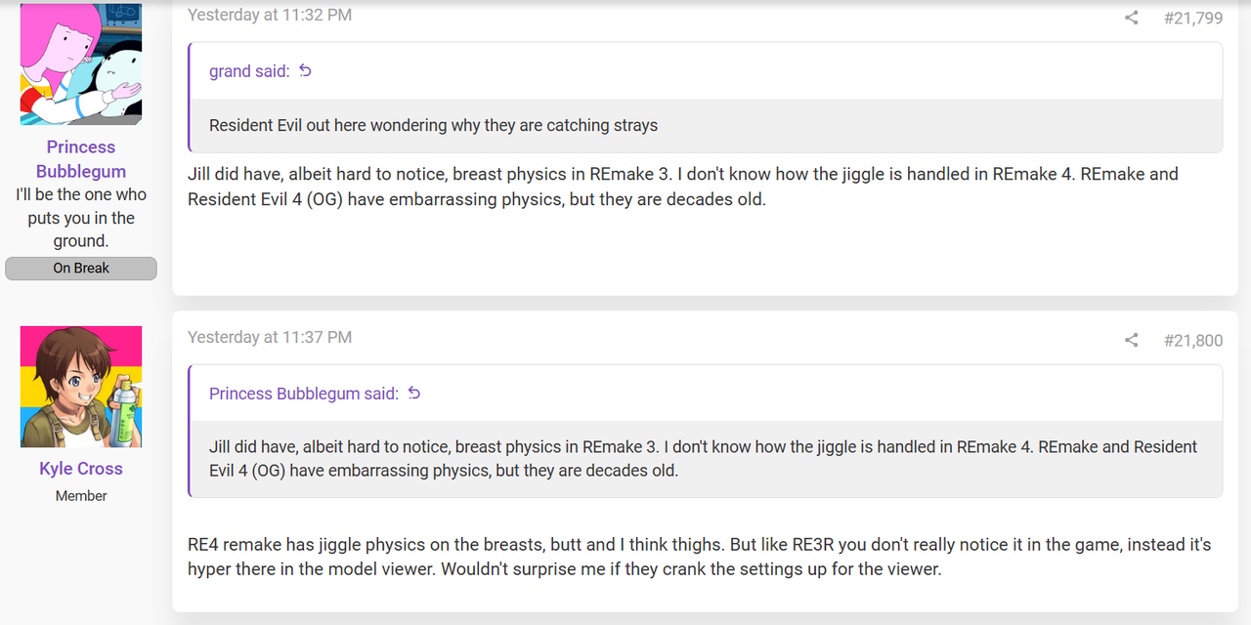Open Kyle Cross's avatar image
The width and height of the screenshot is (1251, 625).
[x=81, y=387]
